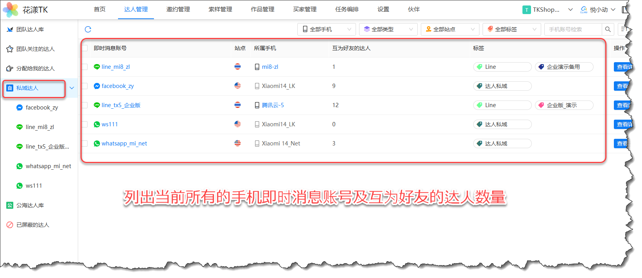This screenshot has width=642, height=278.
Task: Open 已屏蔽的达人 blocked list
Action: (x=32, y=225)
